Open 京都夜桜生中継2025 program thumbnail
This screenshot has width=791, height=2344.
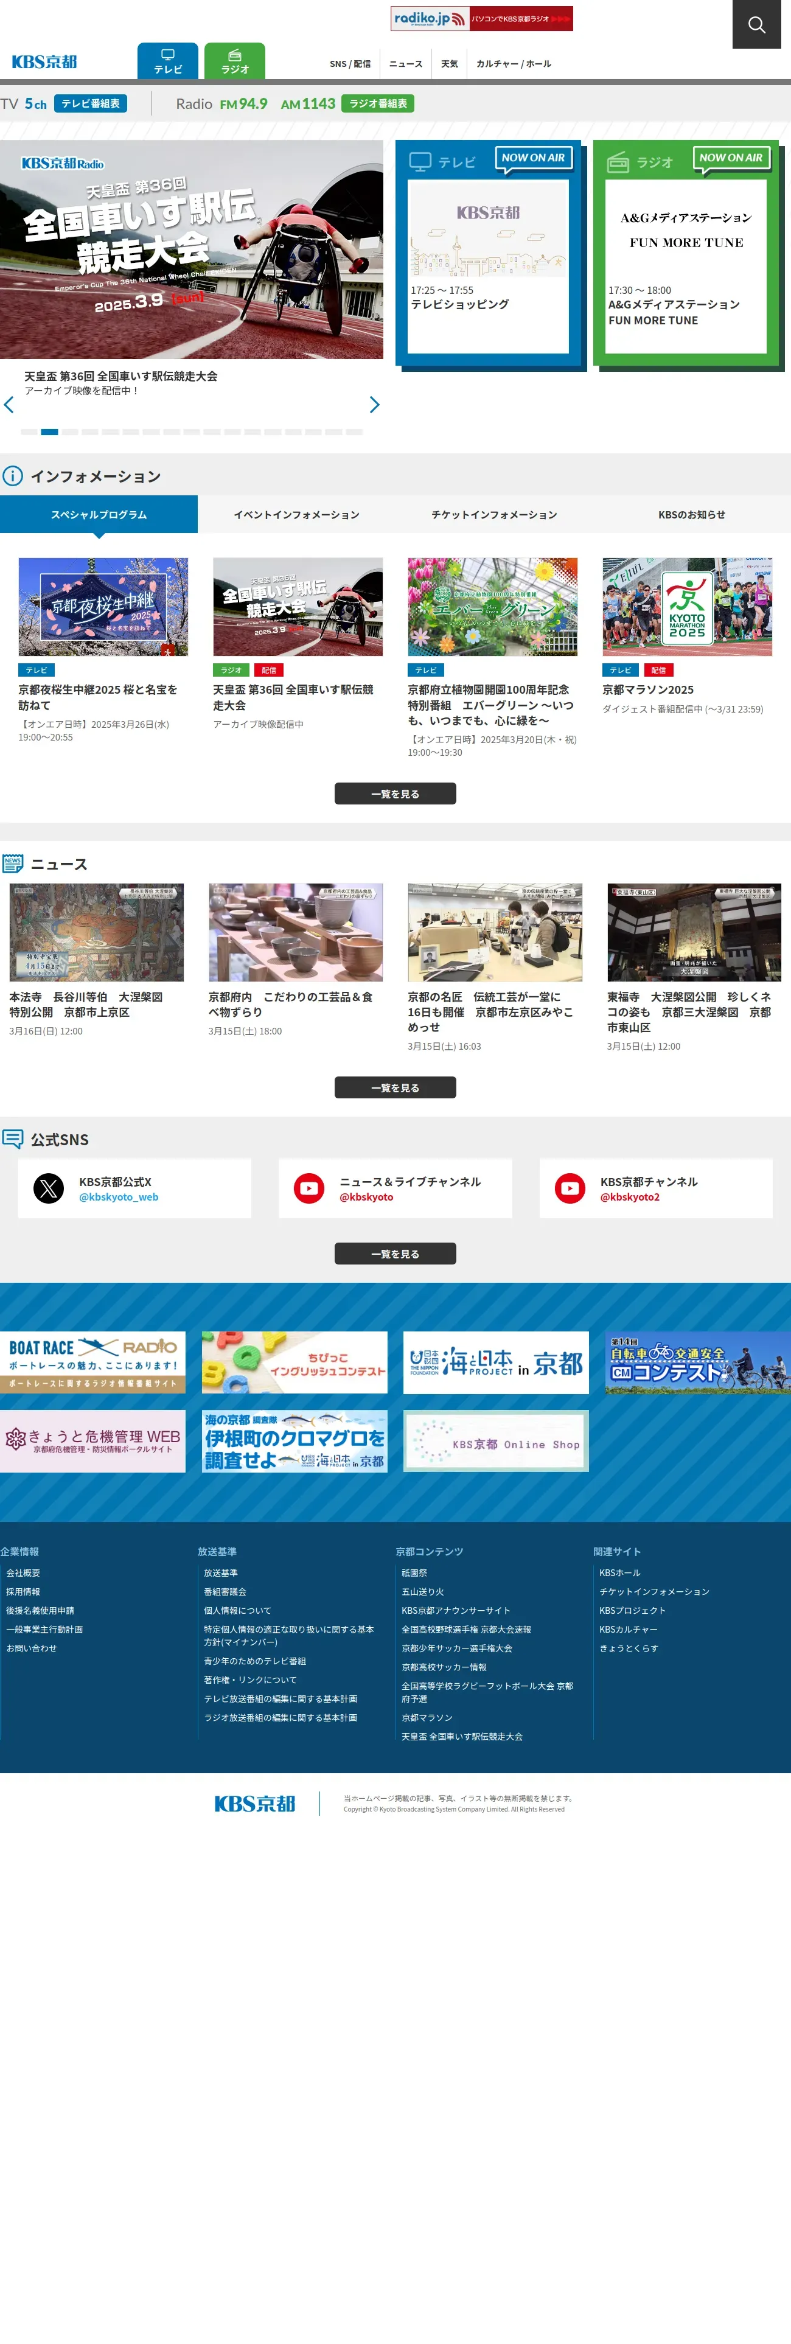103,607
